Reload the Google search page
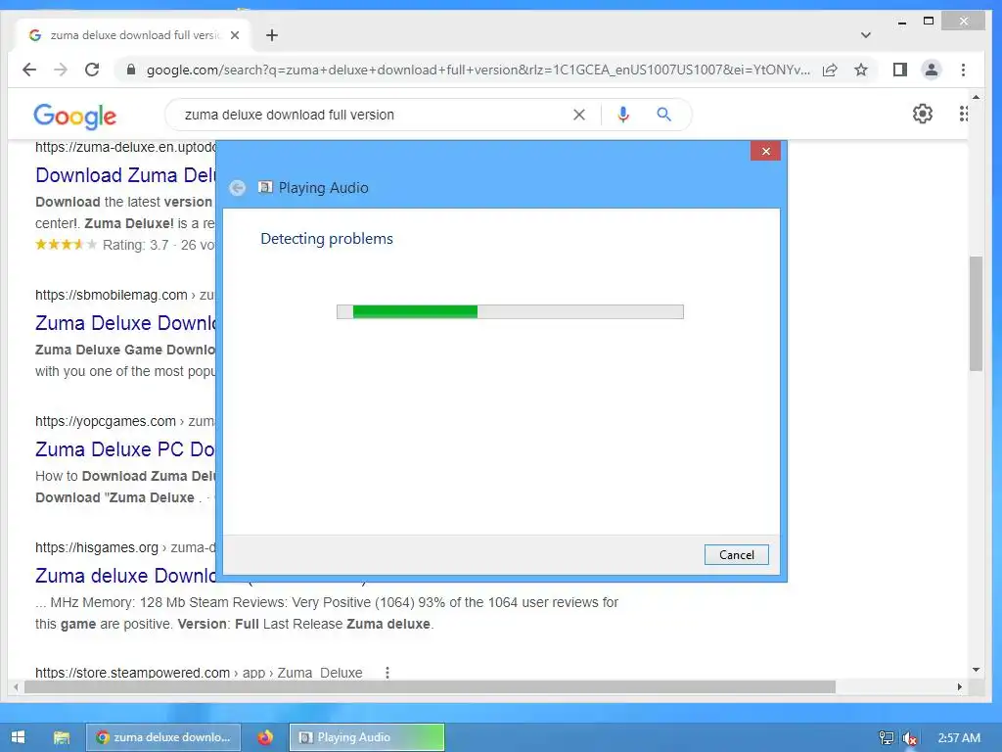This screenshot has height=752, width=1002. [x=92, y=70]
